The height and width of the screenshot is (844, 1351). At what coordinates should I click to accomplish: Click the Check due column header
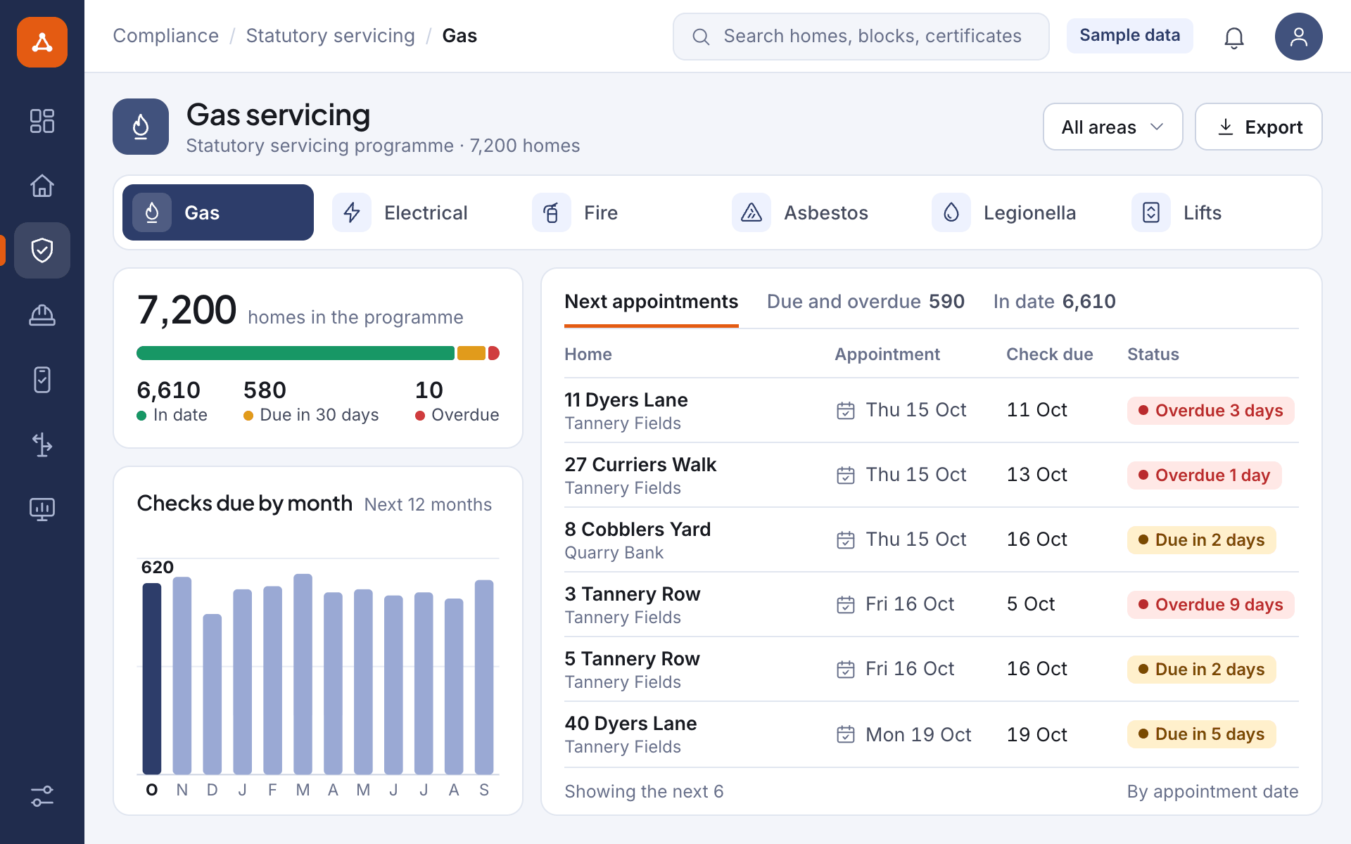pyautogui.click(x=1049, y=354)
